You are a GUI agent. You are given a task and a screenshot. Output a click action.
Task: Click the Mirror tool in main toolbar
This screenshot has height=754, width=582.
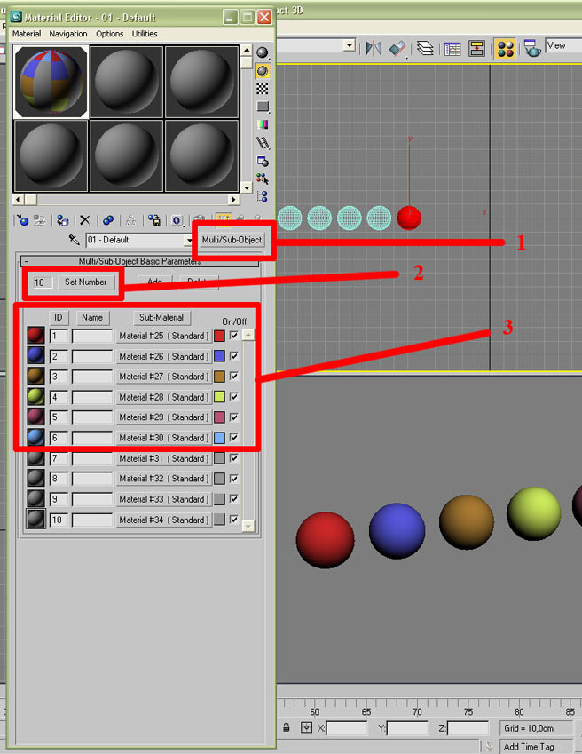tap(374, 48)
